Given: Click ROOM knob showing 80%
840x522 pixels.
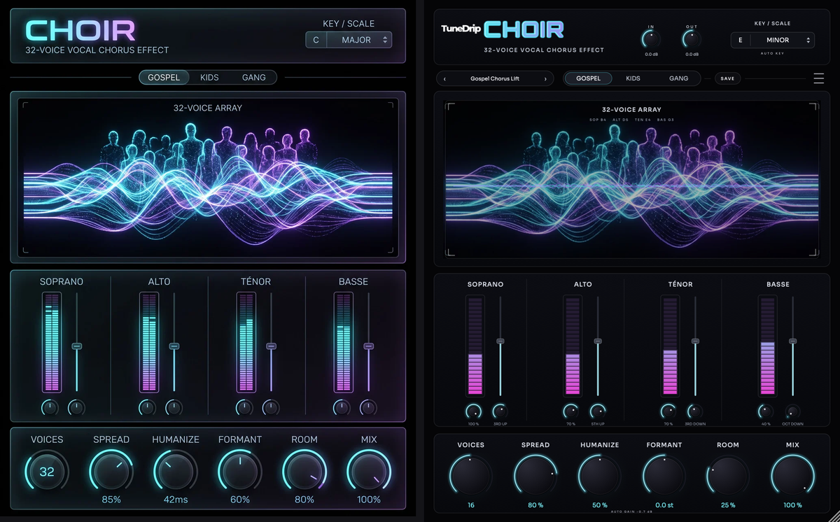Looking at the screenshot, I should pos(304,472).
